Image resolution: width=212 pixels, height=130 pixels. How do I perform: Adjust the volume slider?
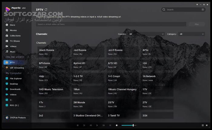pos(129,125)
